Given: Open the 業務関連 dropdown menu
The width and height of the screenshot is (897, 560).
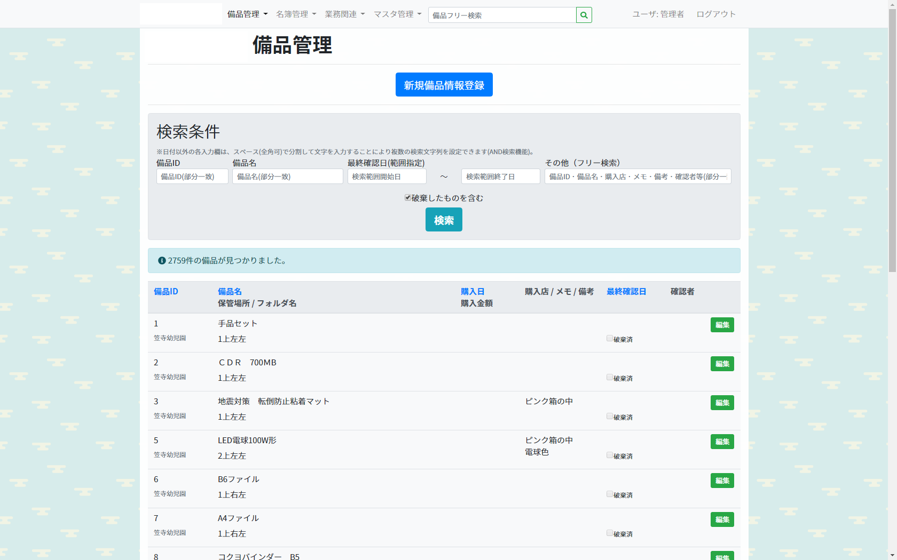Looking at the screenshot, I should click(x=345, y=14).
